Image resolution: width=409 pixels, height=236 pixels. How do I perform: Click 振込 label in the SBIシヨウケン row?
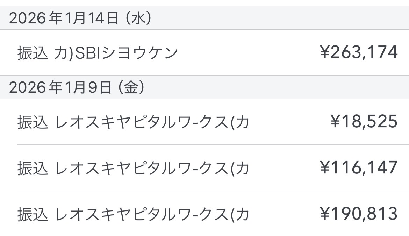coord(32,53)
